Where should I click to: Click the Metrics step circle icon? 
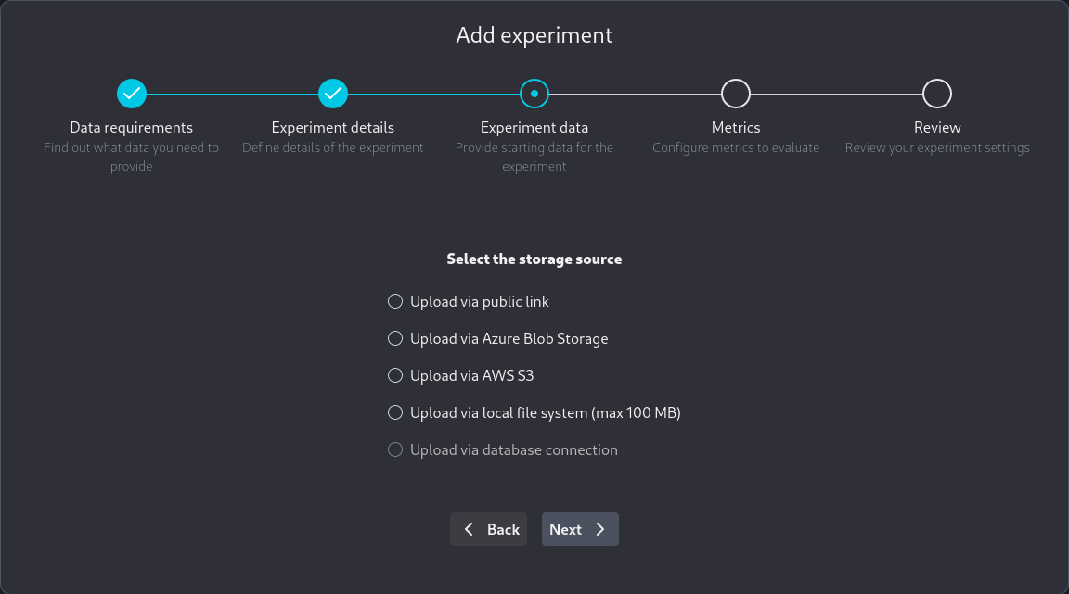pos(736,94)
